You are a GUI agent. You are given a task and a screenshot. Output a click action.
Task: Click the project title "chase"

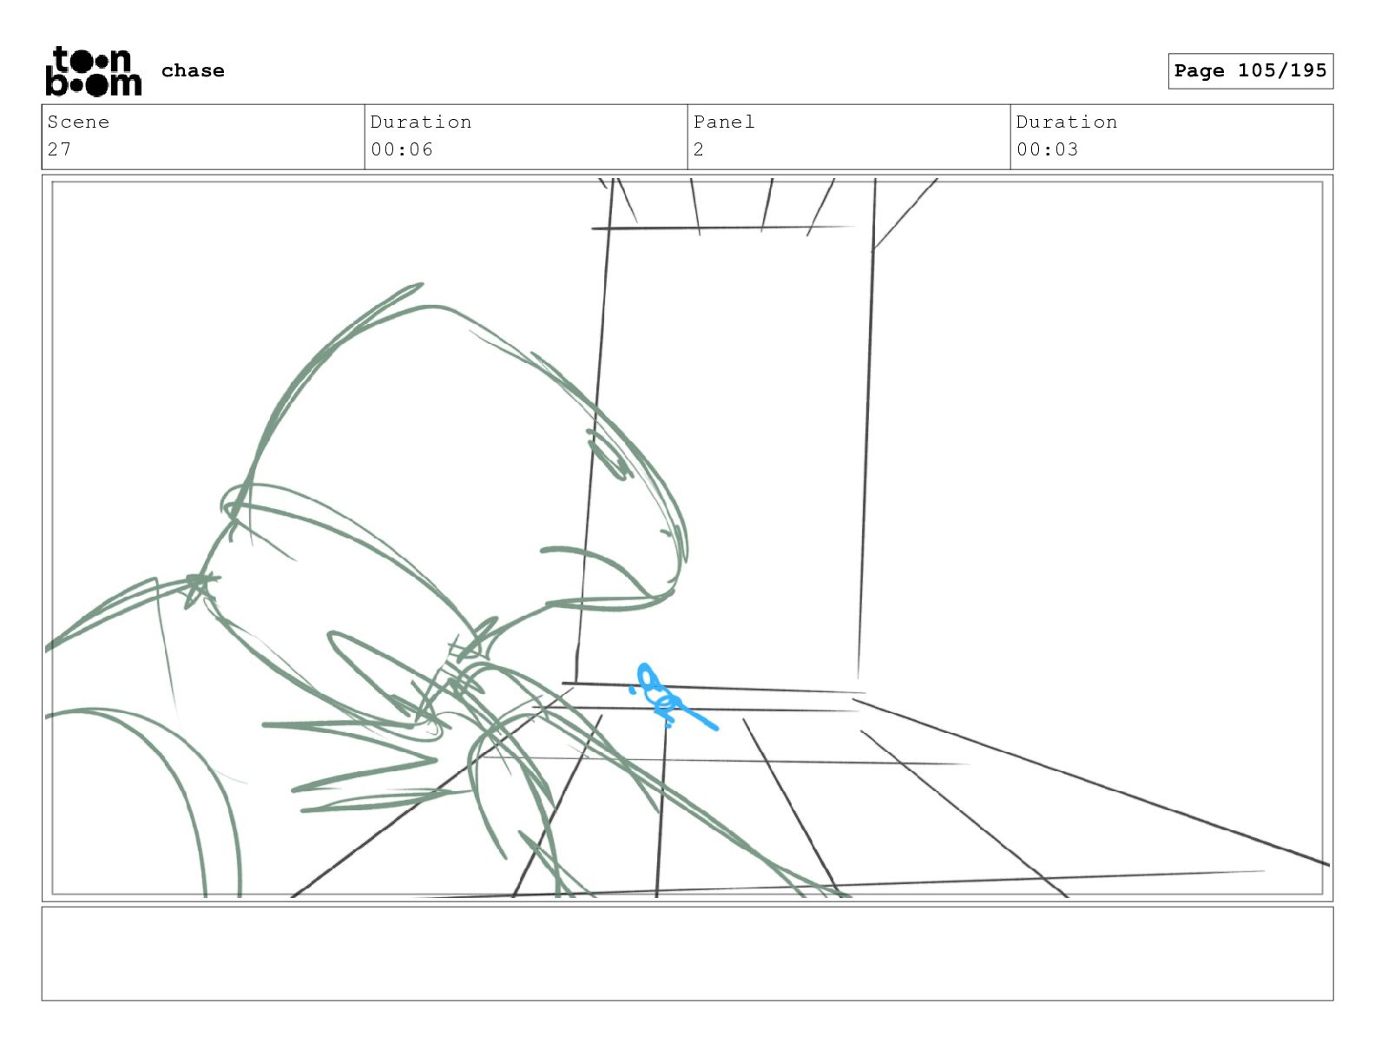[193, 70]
